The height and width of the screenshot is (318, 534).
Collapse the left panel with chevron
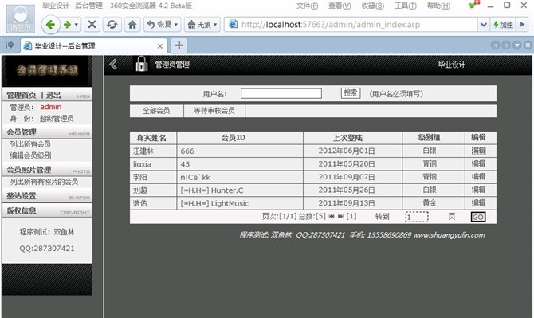113,64
